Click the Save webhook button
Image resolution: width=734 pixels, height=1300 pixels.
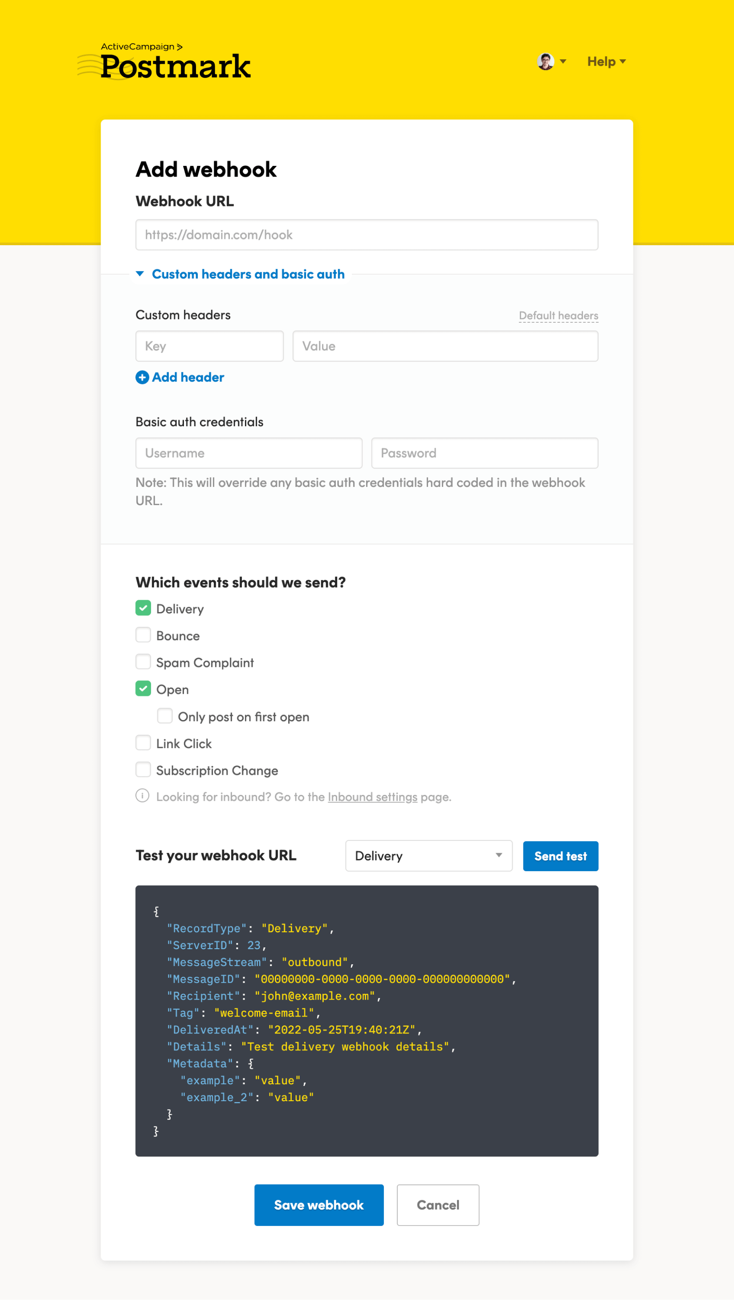tap(318, 1205)
